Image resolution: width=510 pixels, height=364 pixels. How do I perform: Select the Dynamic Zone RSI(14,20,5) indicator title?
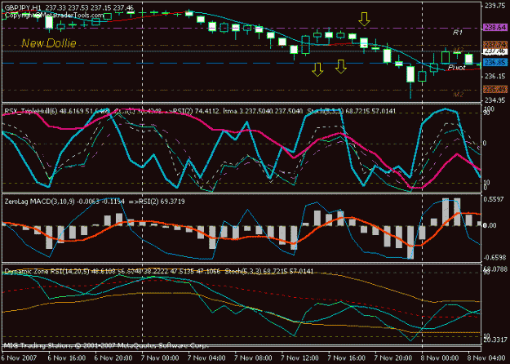coord(47,271)
